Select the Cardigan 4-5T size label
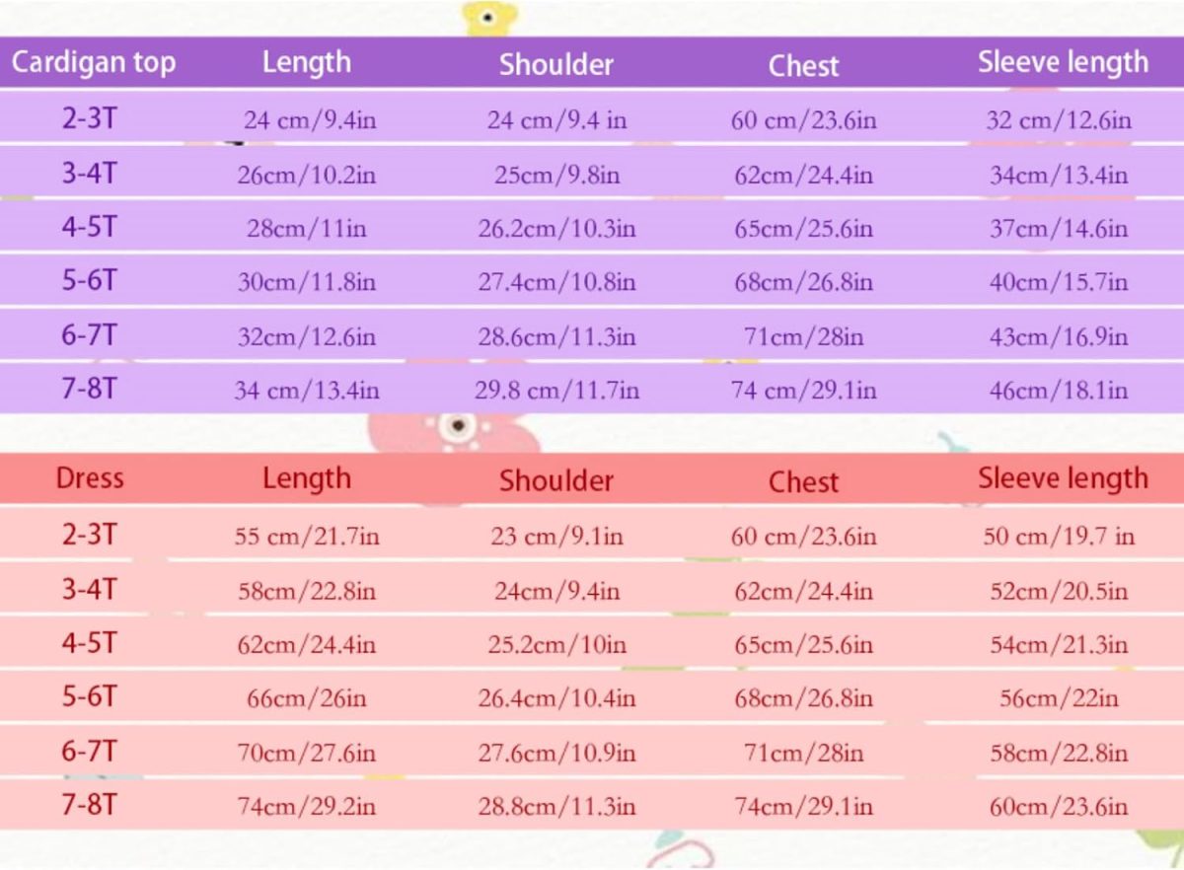The image size is (1184, 870). [89, 228]
